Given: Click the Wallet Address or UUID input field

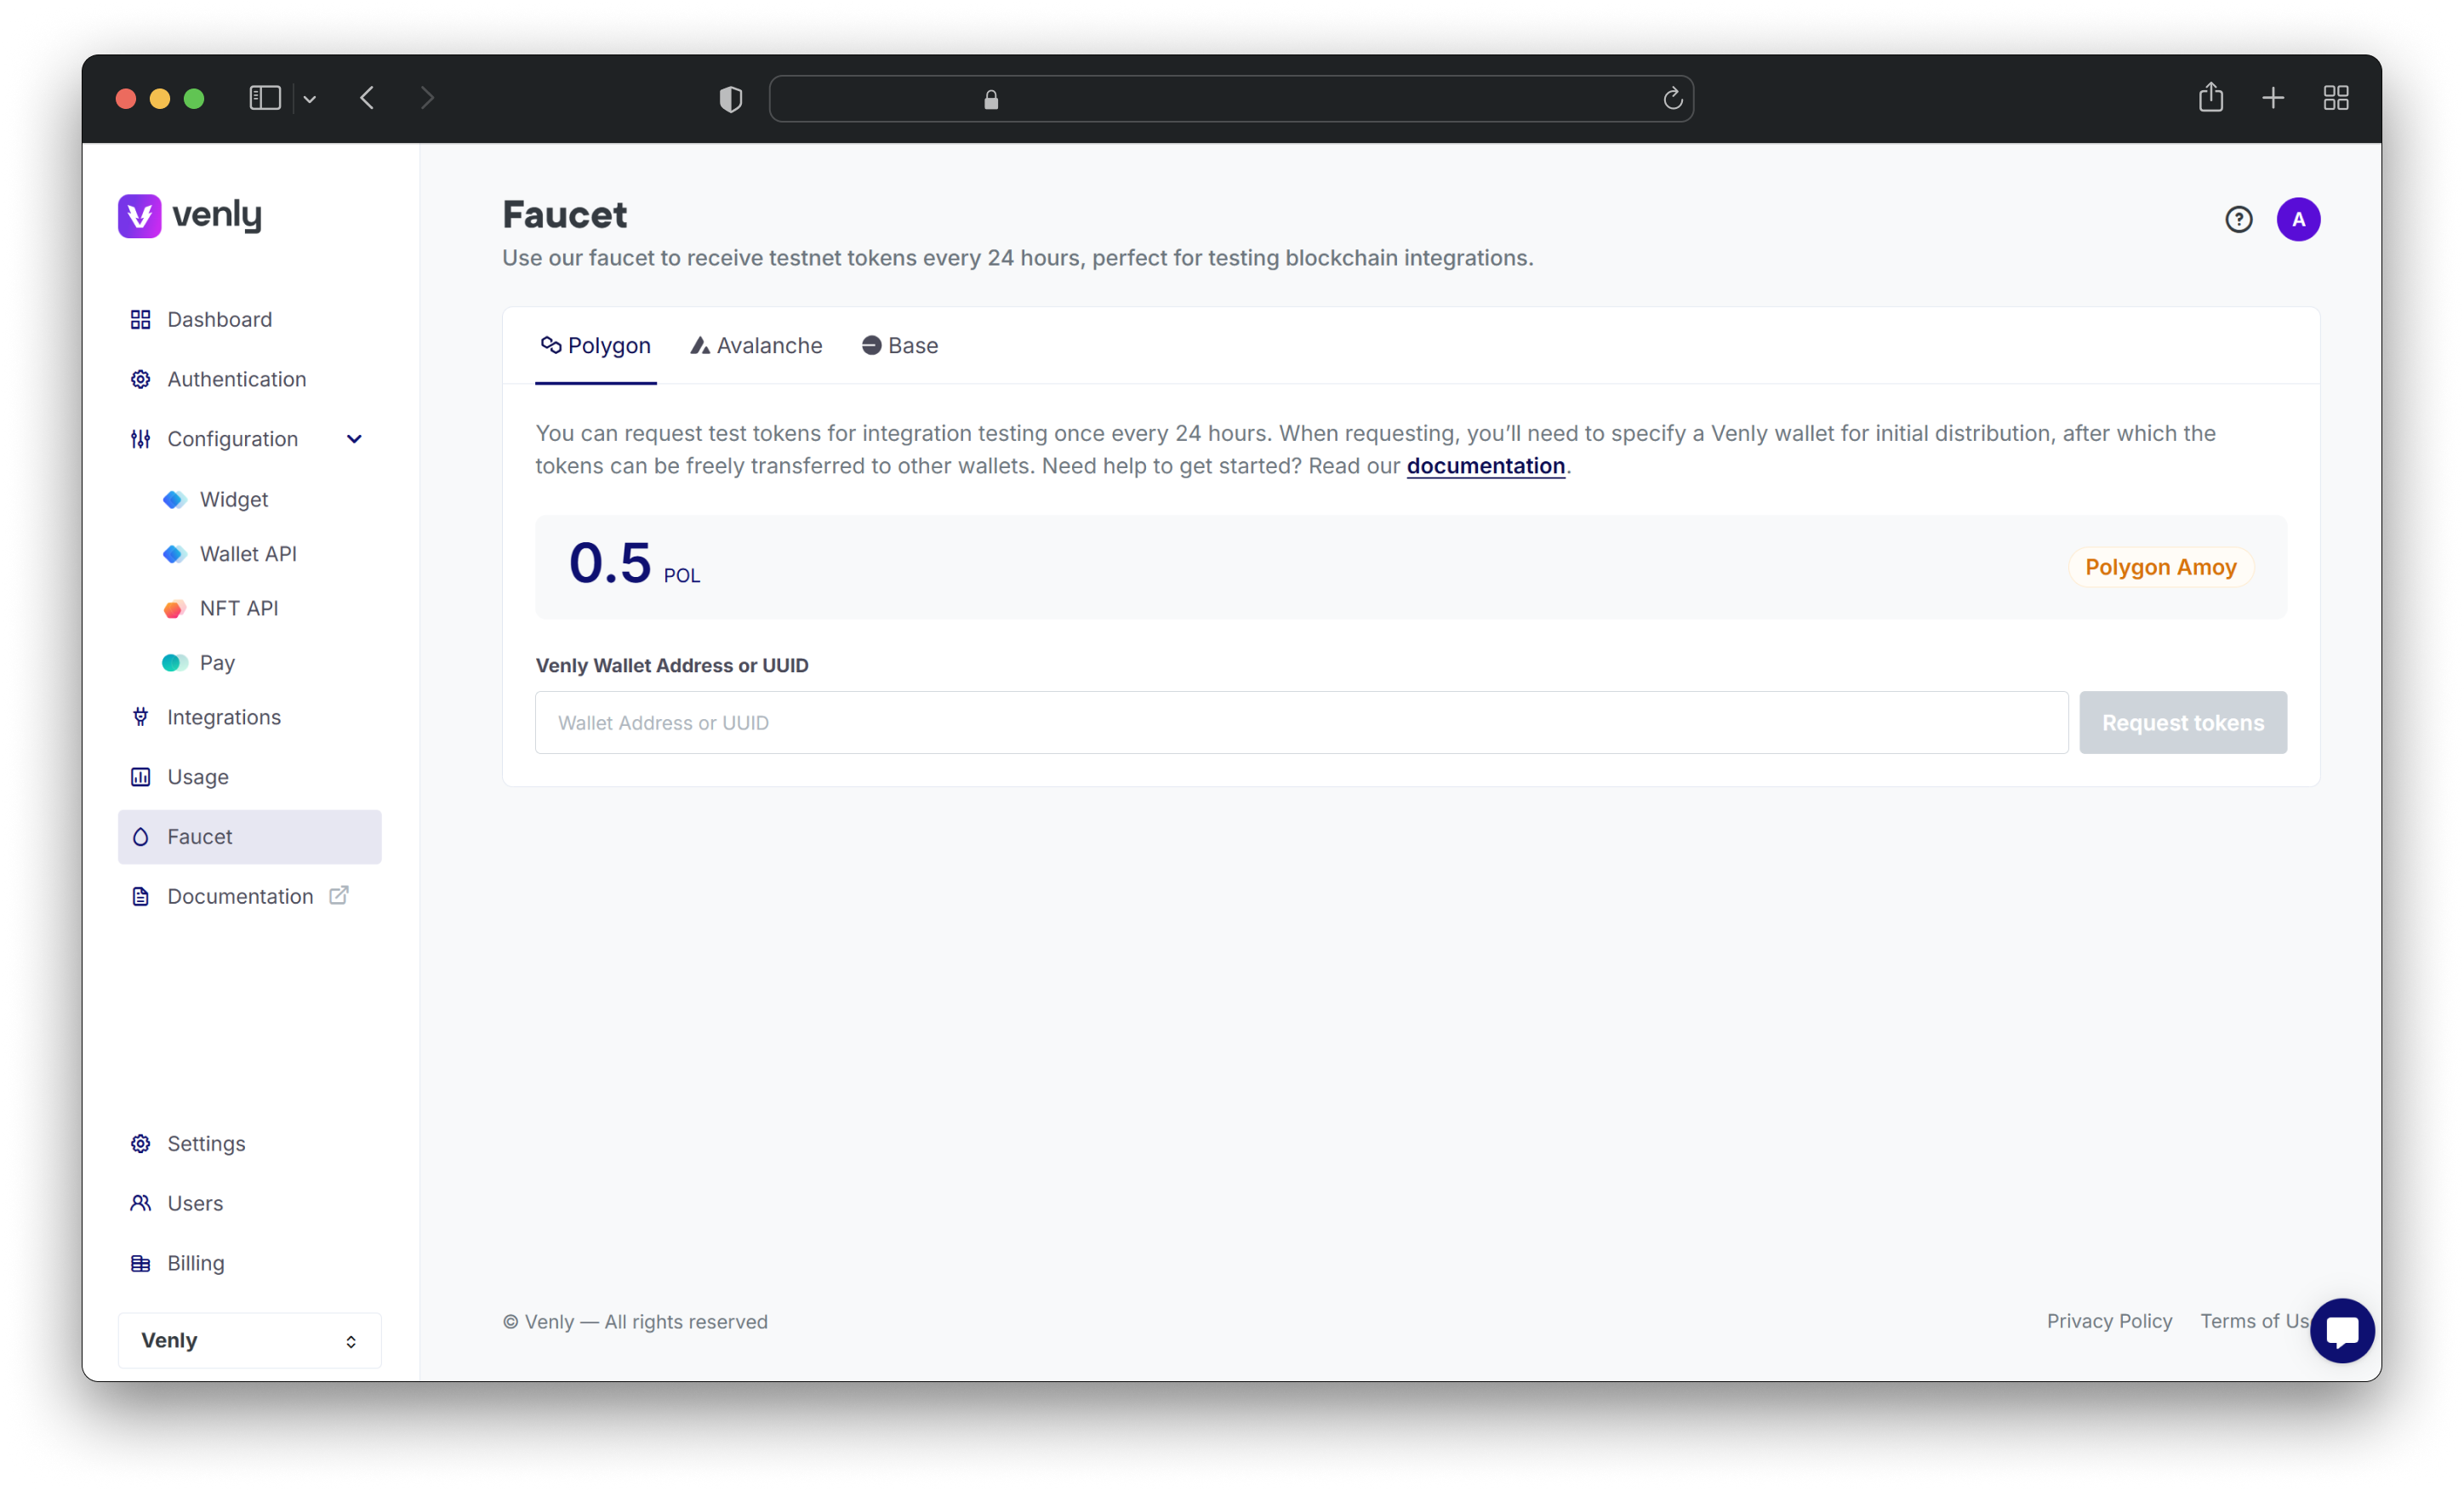Looking at the screenshot, I should coord(1303,722).
